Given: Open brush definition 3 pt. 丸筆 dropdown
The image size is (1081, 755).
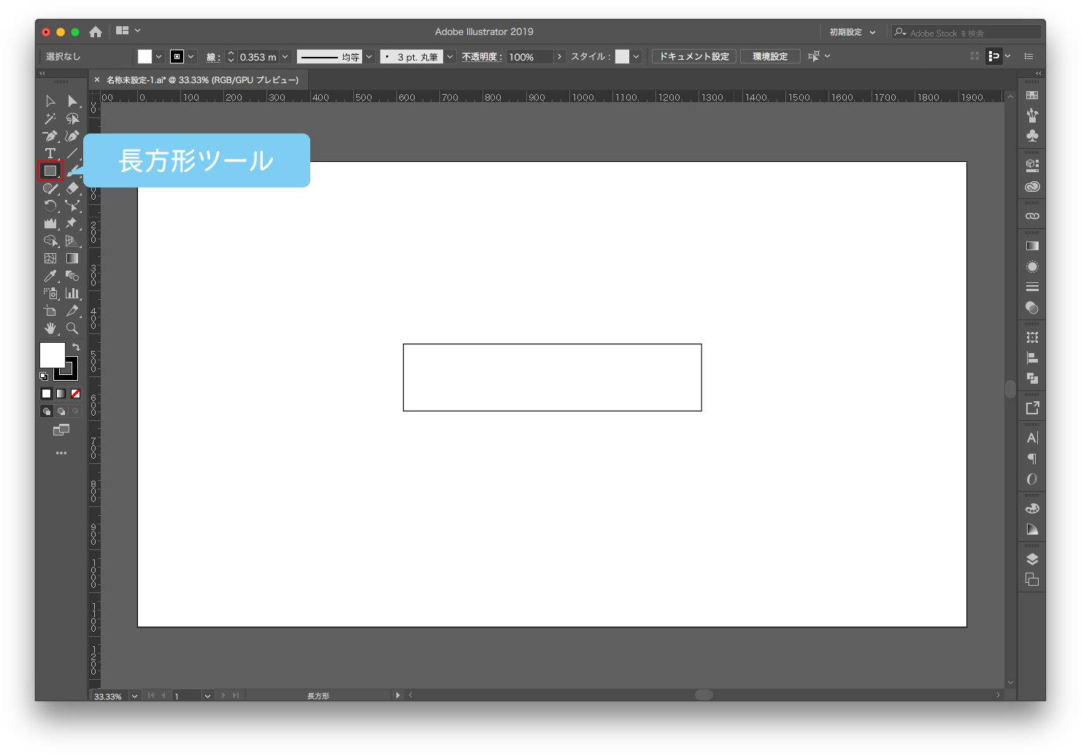Looking at the screenshot, I should [450, 56].
